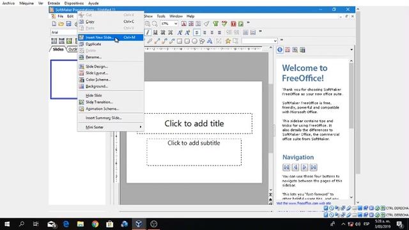This screenshot has width=409, height=230.
Task: Open Slide Design from the menu
Action: (111, 66)
